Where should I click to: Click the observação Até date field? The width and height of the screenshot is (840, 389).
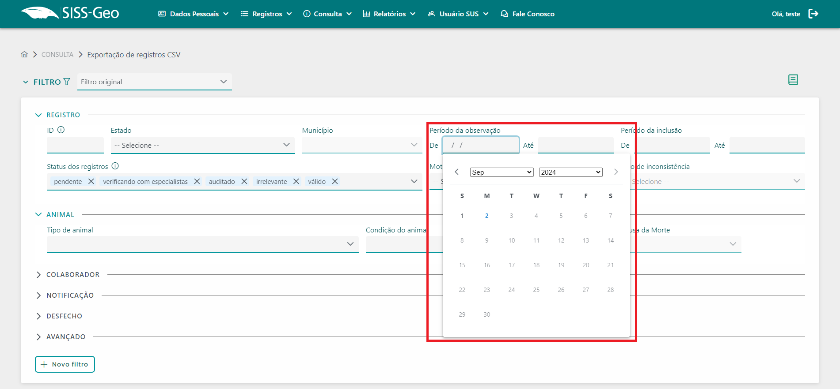pyautogui.click(x=576, y=145)
